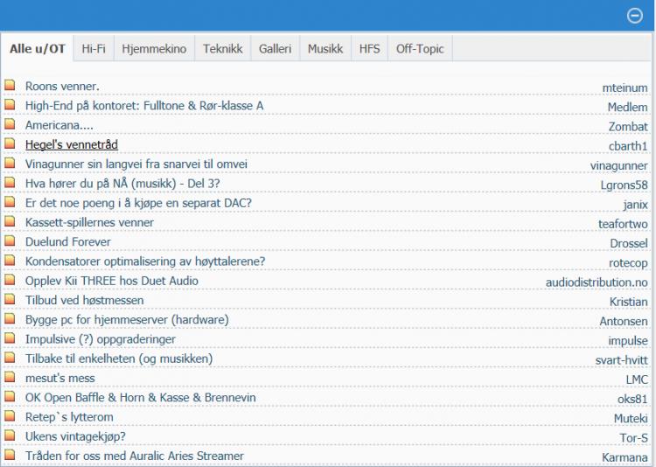
Task: Open Kassett-spillernes venner thread
Action: pos(89,223)
